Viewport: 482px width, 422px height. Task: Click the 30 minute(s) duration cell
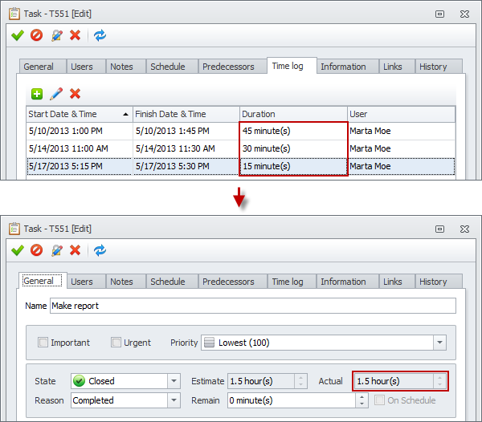tap(293, 148)
